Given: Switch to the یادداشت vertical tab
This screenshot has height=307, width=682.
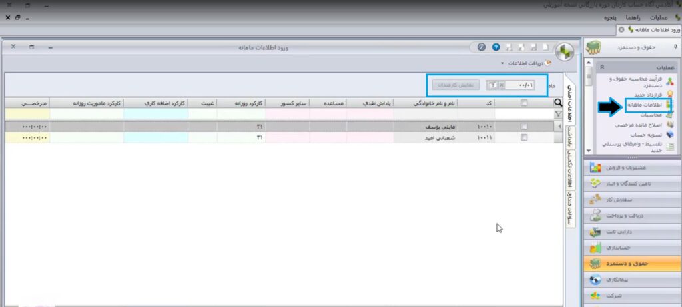Looking at the screenshot, I should coord(570,138).
